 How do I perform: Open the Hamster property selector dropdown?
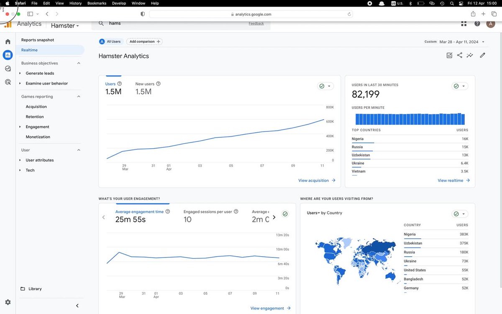[x=65, y=26]
